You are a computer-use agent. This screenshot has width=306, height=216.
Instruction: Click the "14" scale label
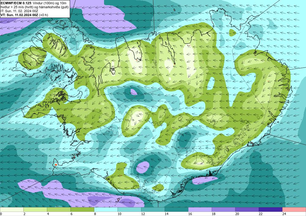point(166,214)
